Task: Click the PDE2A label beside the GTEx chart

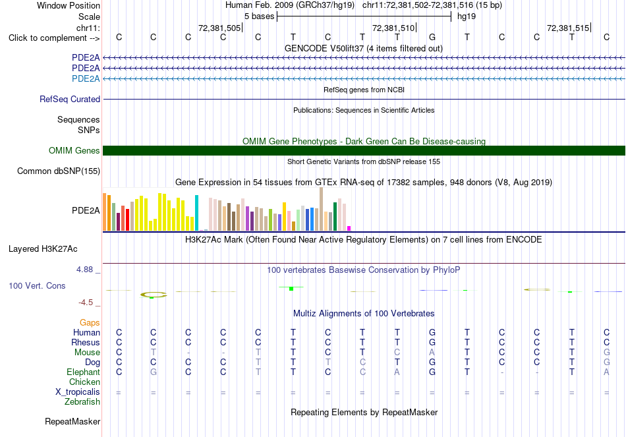Action: pos(86,210)
